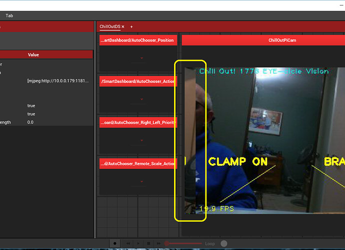Screen dimensions: 345x250
Task: Open the Tab menu
Action: coord(9,15)
